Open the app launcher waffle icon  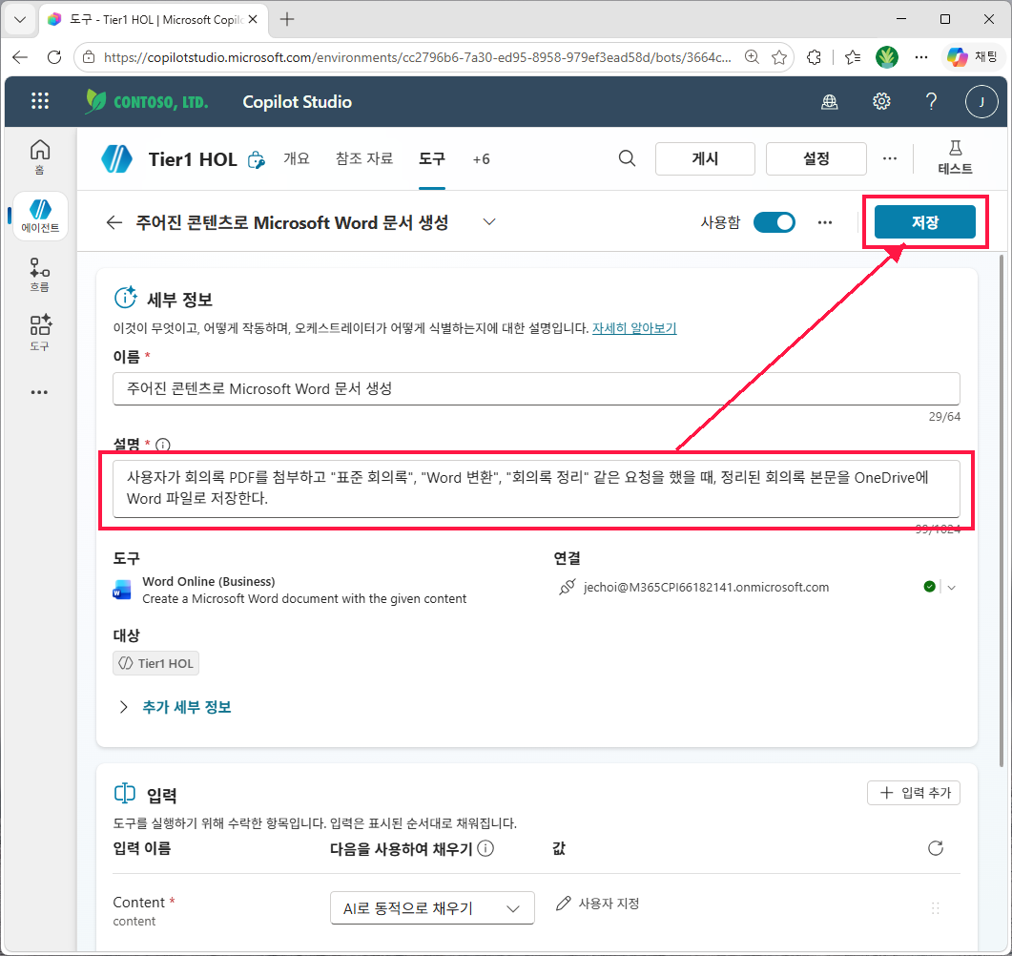[x=40, y=101]
